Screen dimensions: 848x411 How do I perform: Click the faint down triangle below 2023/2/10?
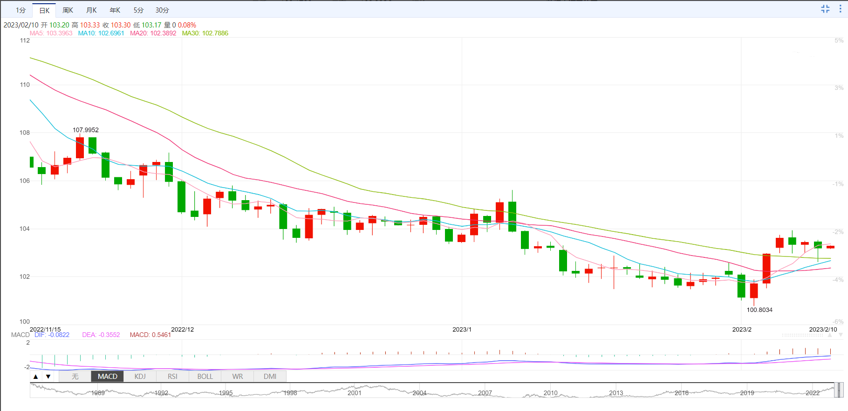841,335
